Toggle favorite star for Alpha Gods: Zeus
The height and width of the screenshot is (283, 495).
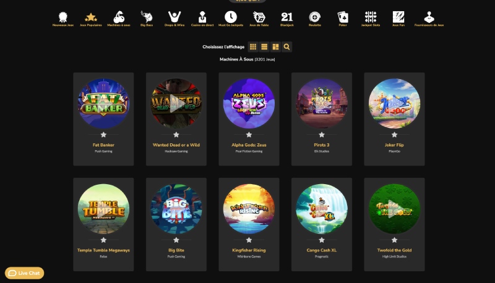pos(249,135)
